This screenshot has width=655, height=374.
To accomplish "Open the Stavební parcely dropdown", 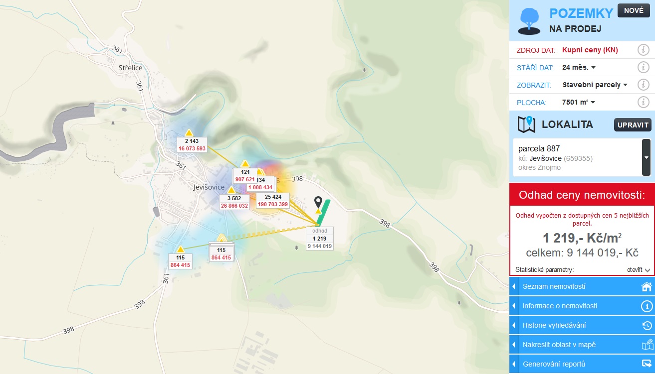I will pyautogui.click(x=595, y=85).
